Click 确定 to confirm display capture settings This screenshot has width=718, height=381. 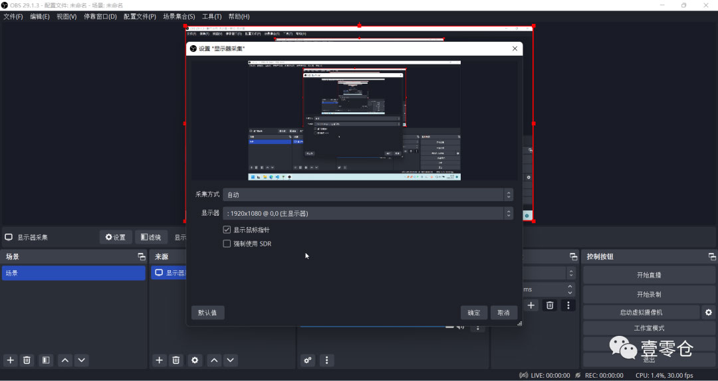[473, 313]
